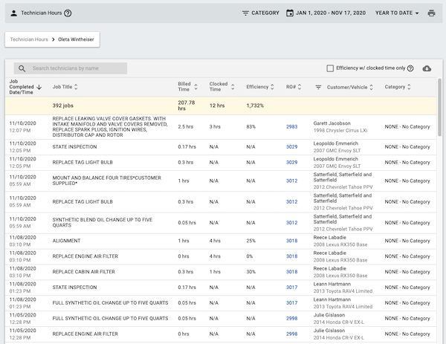Open RO# 3029 in REPLACE TAG LIGHT BULB 12:05 PM row
Image resolution: width=446 pixels, height=344 pixels.
[x=291, y=162]
